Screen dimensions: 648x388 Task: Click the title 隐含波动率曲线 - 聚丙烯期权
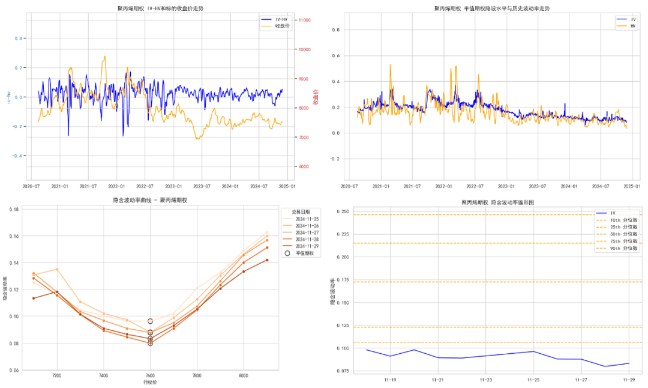click(x=150, y=200)
